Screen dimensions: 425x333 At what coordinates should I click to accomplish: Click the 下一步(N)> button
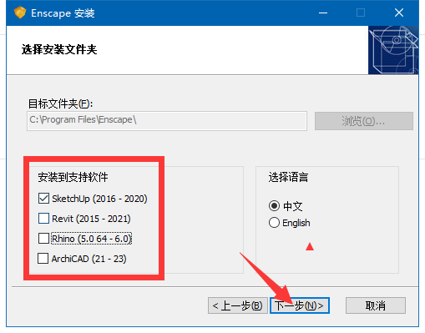300,305
